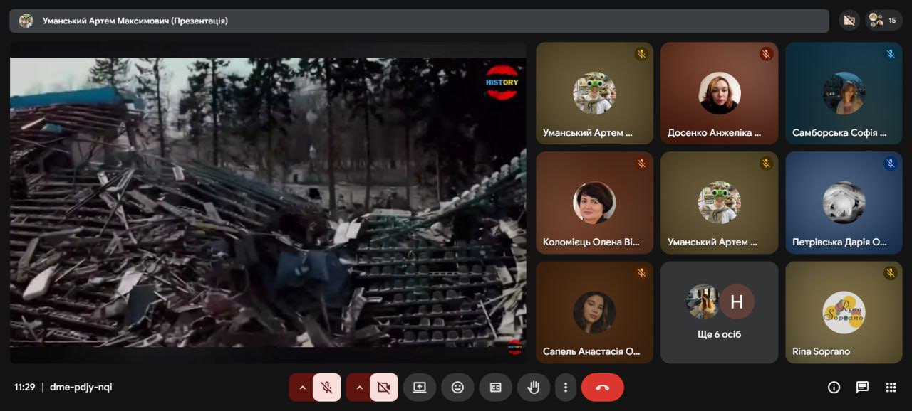The image size is (912, 411).
Task: Raise your hand in the meeting
Action: tap(533, 388)
